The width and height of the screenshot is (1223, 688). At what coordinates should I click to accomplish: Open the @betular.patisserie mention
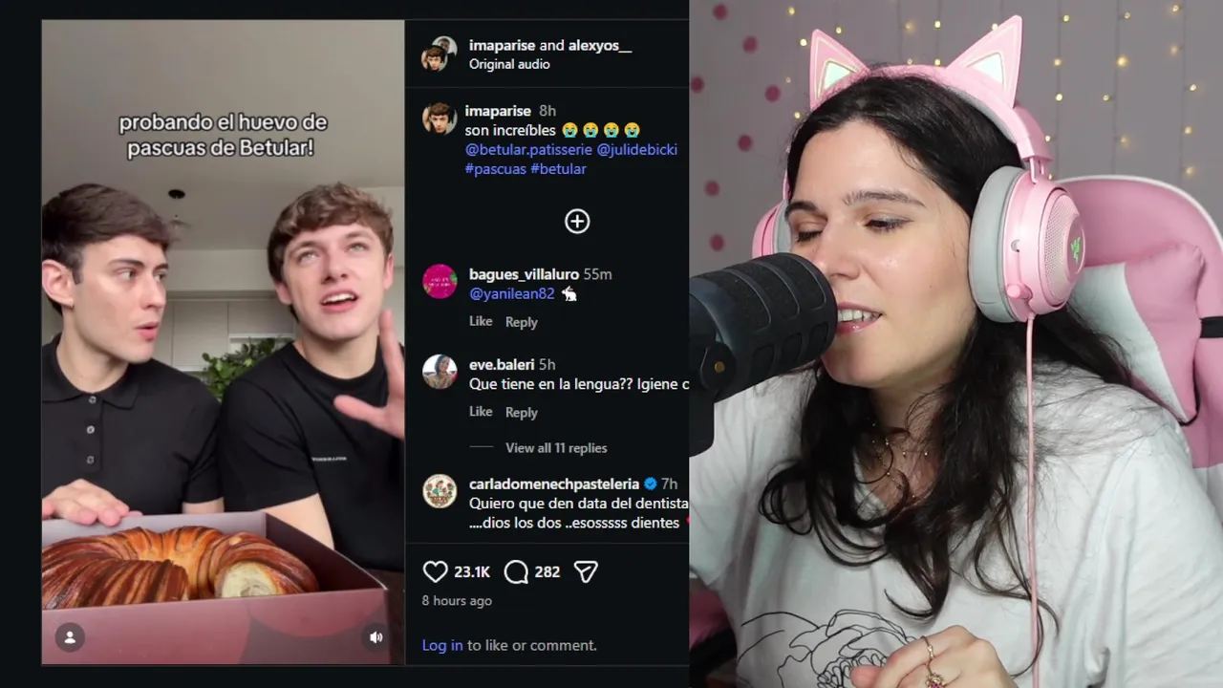(x=528, y=150)
